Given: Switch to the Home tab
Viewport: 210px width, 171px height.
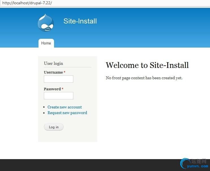Looking at the screenshot, I should point(46,43).
